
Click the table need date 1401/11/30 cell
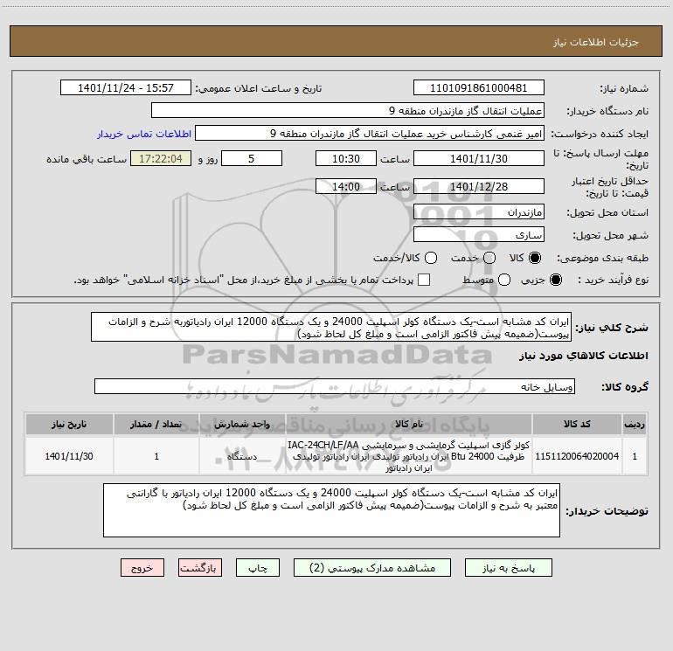pyautogui.click(x=69, y=456)
